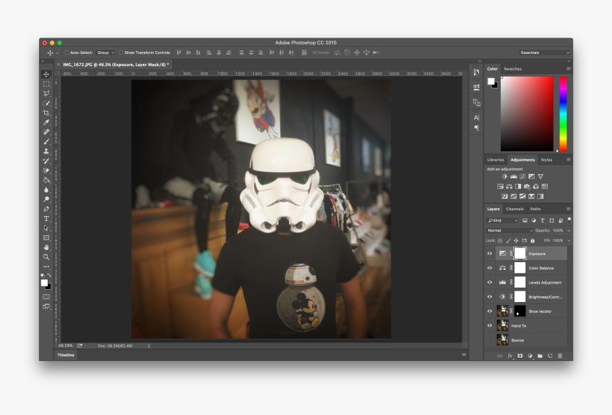The height and width of the screenshot is (415, 612).
Task: Open the Normal blend mode dropdown
Action: pos(510,230)
